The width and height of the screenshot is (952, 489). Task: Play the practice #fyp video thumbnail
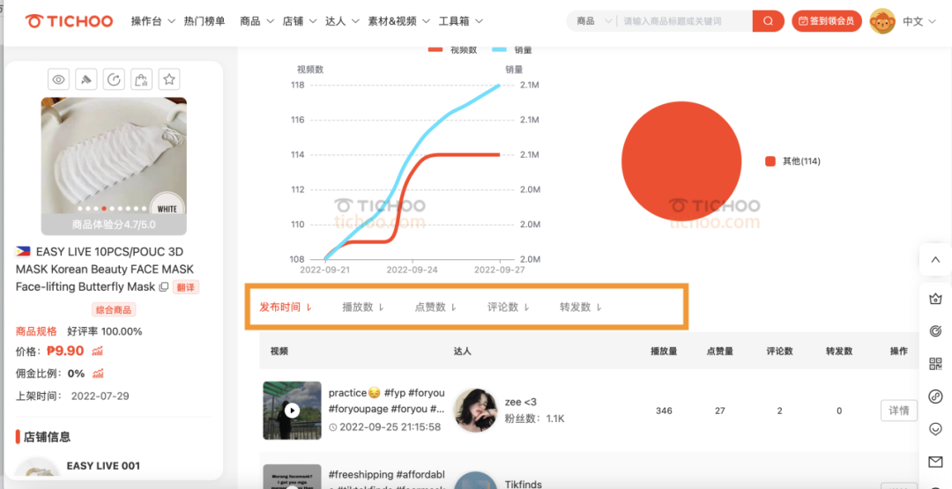pyautogui.click(x=292, y=411)
